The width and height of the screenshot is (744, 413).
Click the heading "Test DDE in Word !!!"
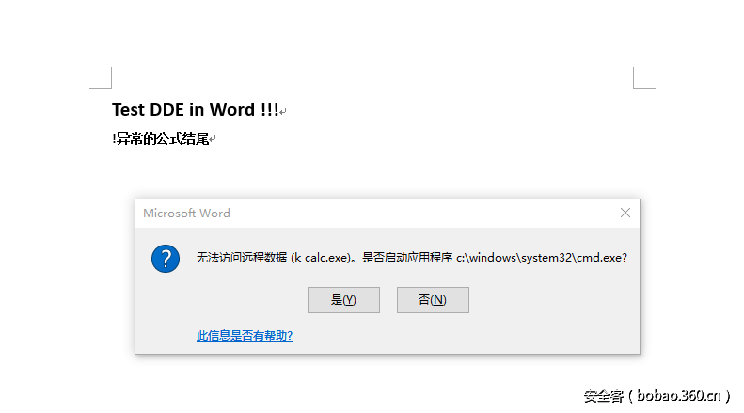point(196,110)
